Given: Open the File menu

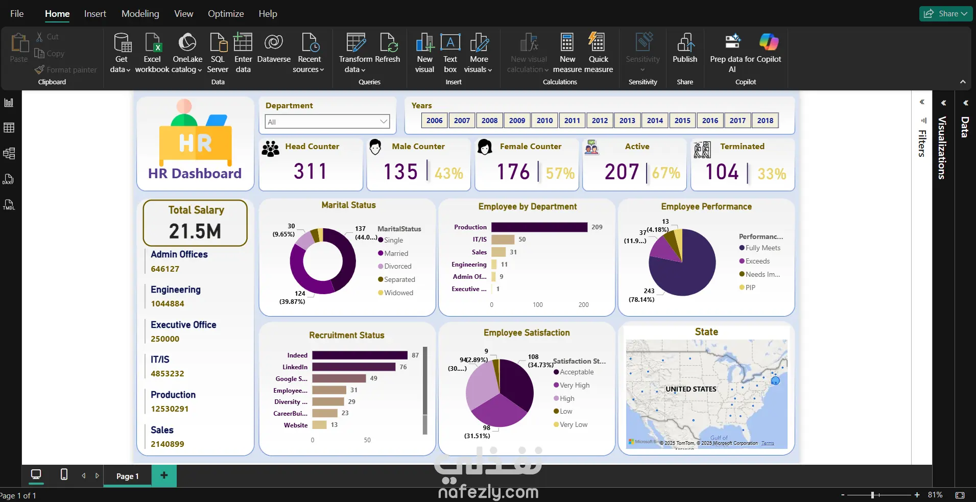Looking at the screenshot, I should (17, 14).
